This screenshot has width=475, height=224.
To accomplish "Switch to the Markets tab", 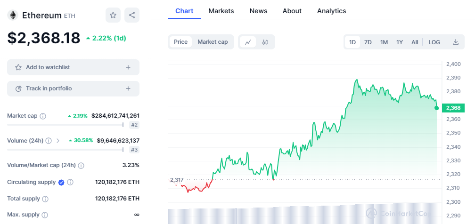I will [221, 11].
